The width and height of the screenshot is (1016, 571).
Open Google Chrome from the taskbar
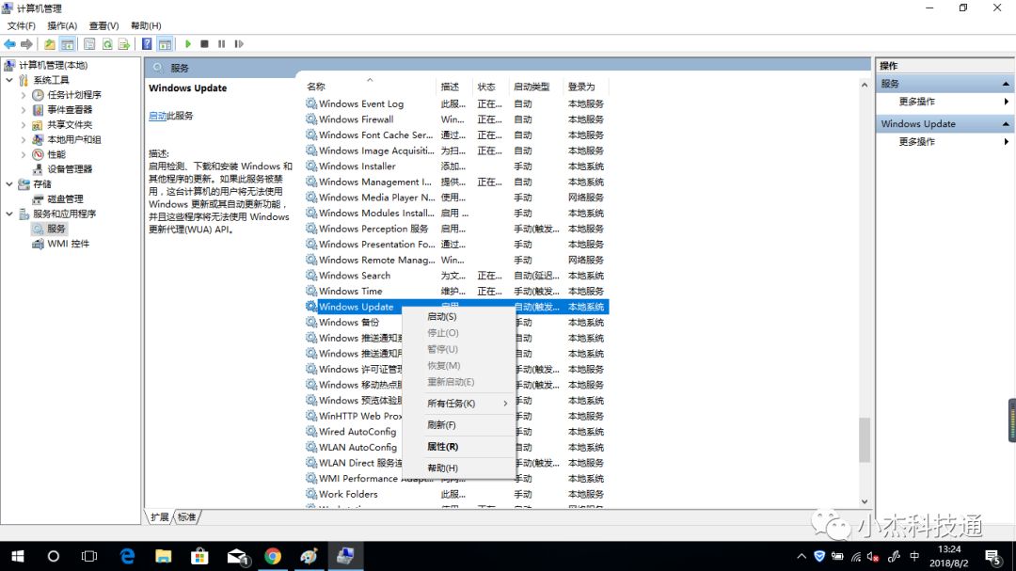click(273, 556)
